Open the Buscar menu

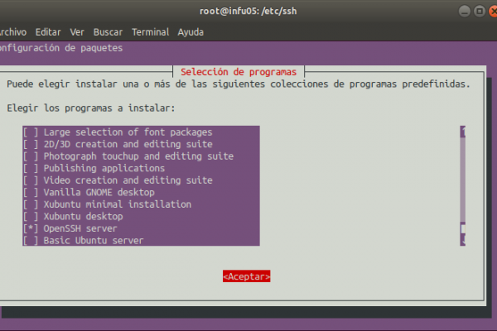click(x=108, y=32)
